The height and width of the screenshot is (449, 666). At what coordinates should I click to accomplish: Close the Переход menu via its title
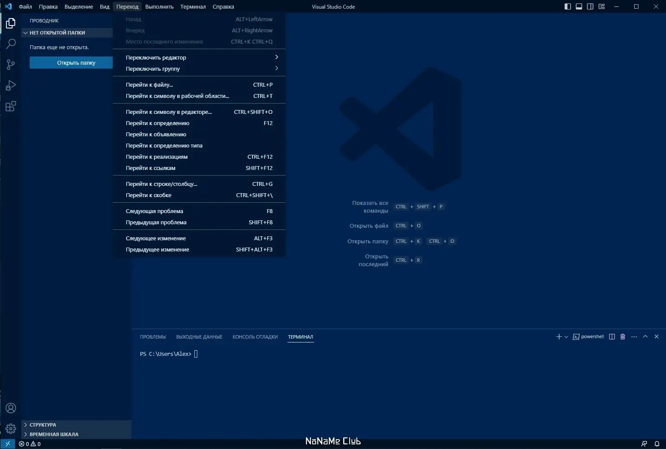(128, 6)
